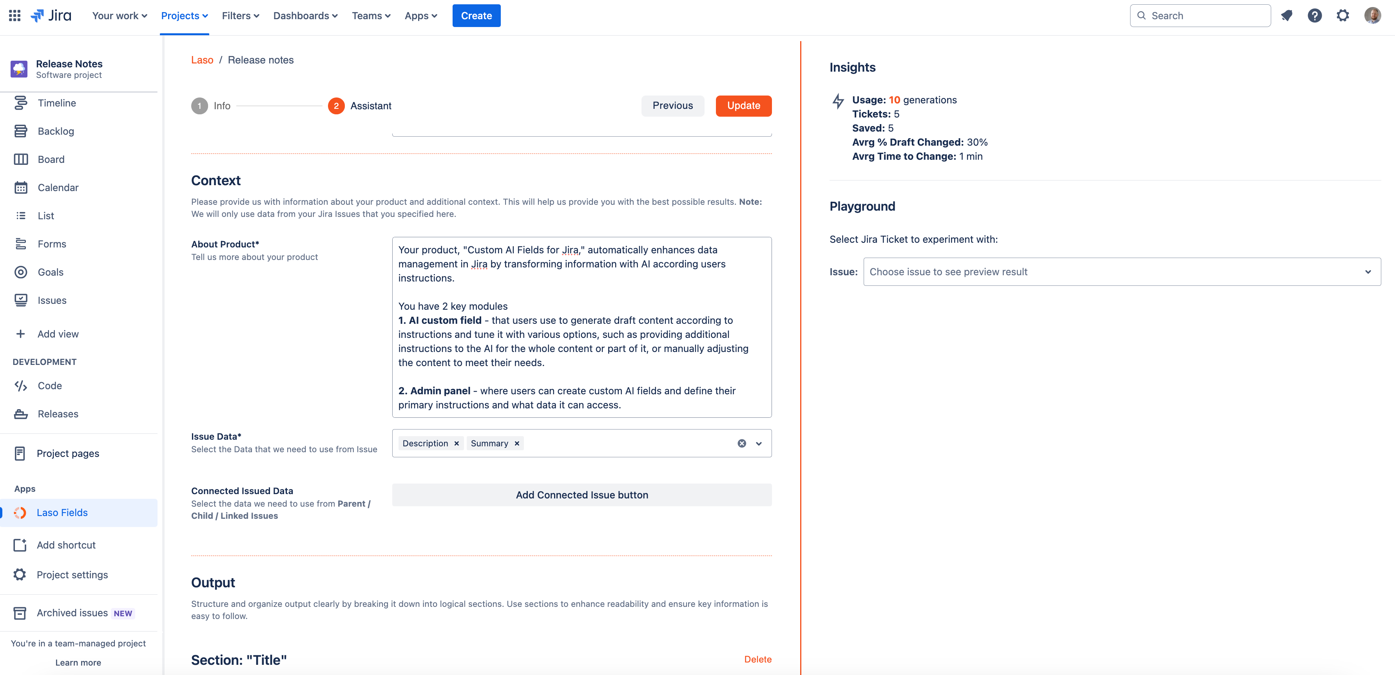
Task: Click the user profile avatar
Action: click(1372, 16)
